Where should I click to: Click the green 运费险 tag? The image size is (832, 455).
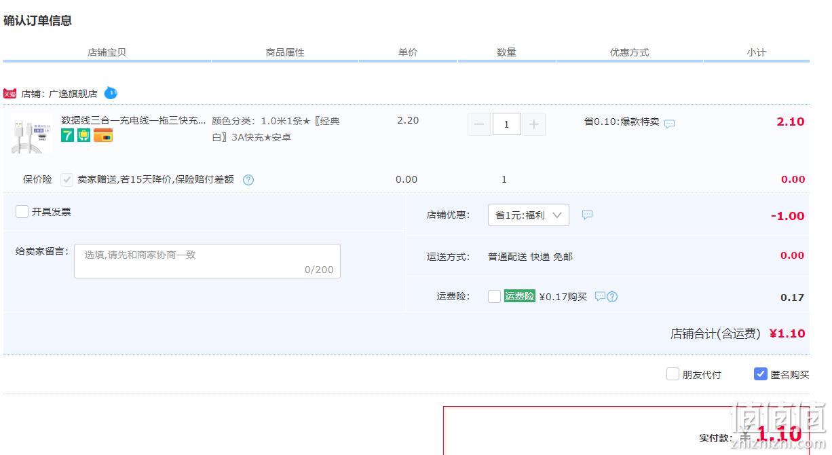click(x=520, y=296)
